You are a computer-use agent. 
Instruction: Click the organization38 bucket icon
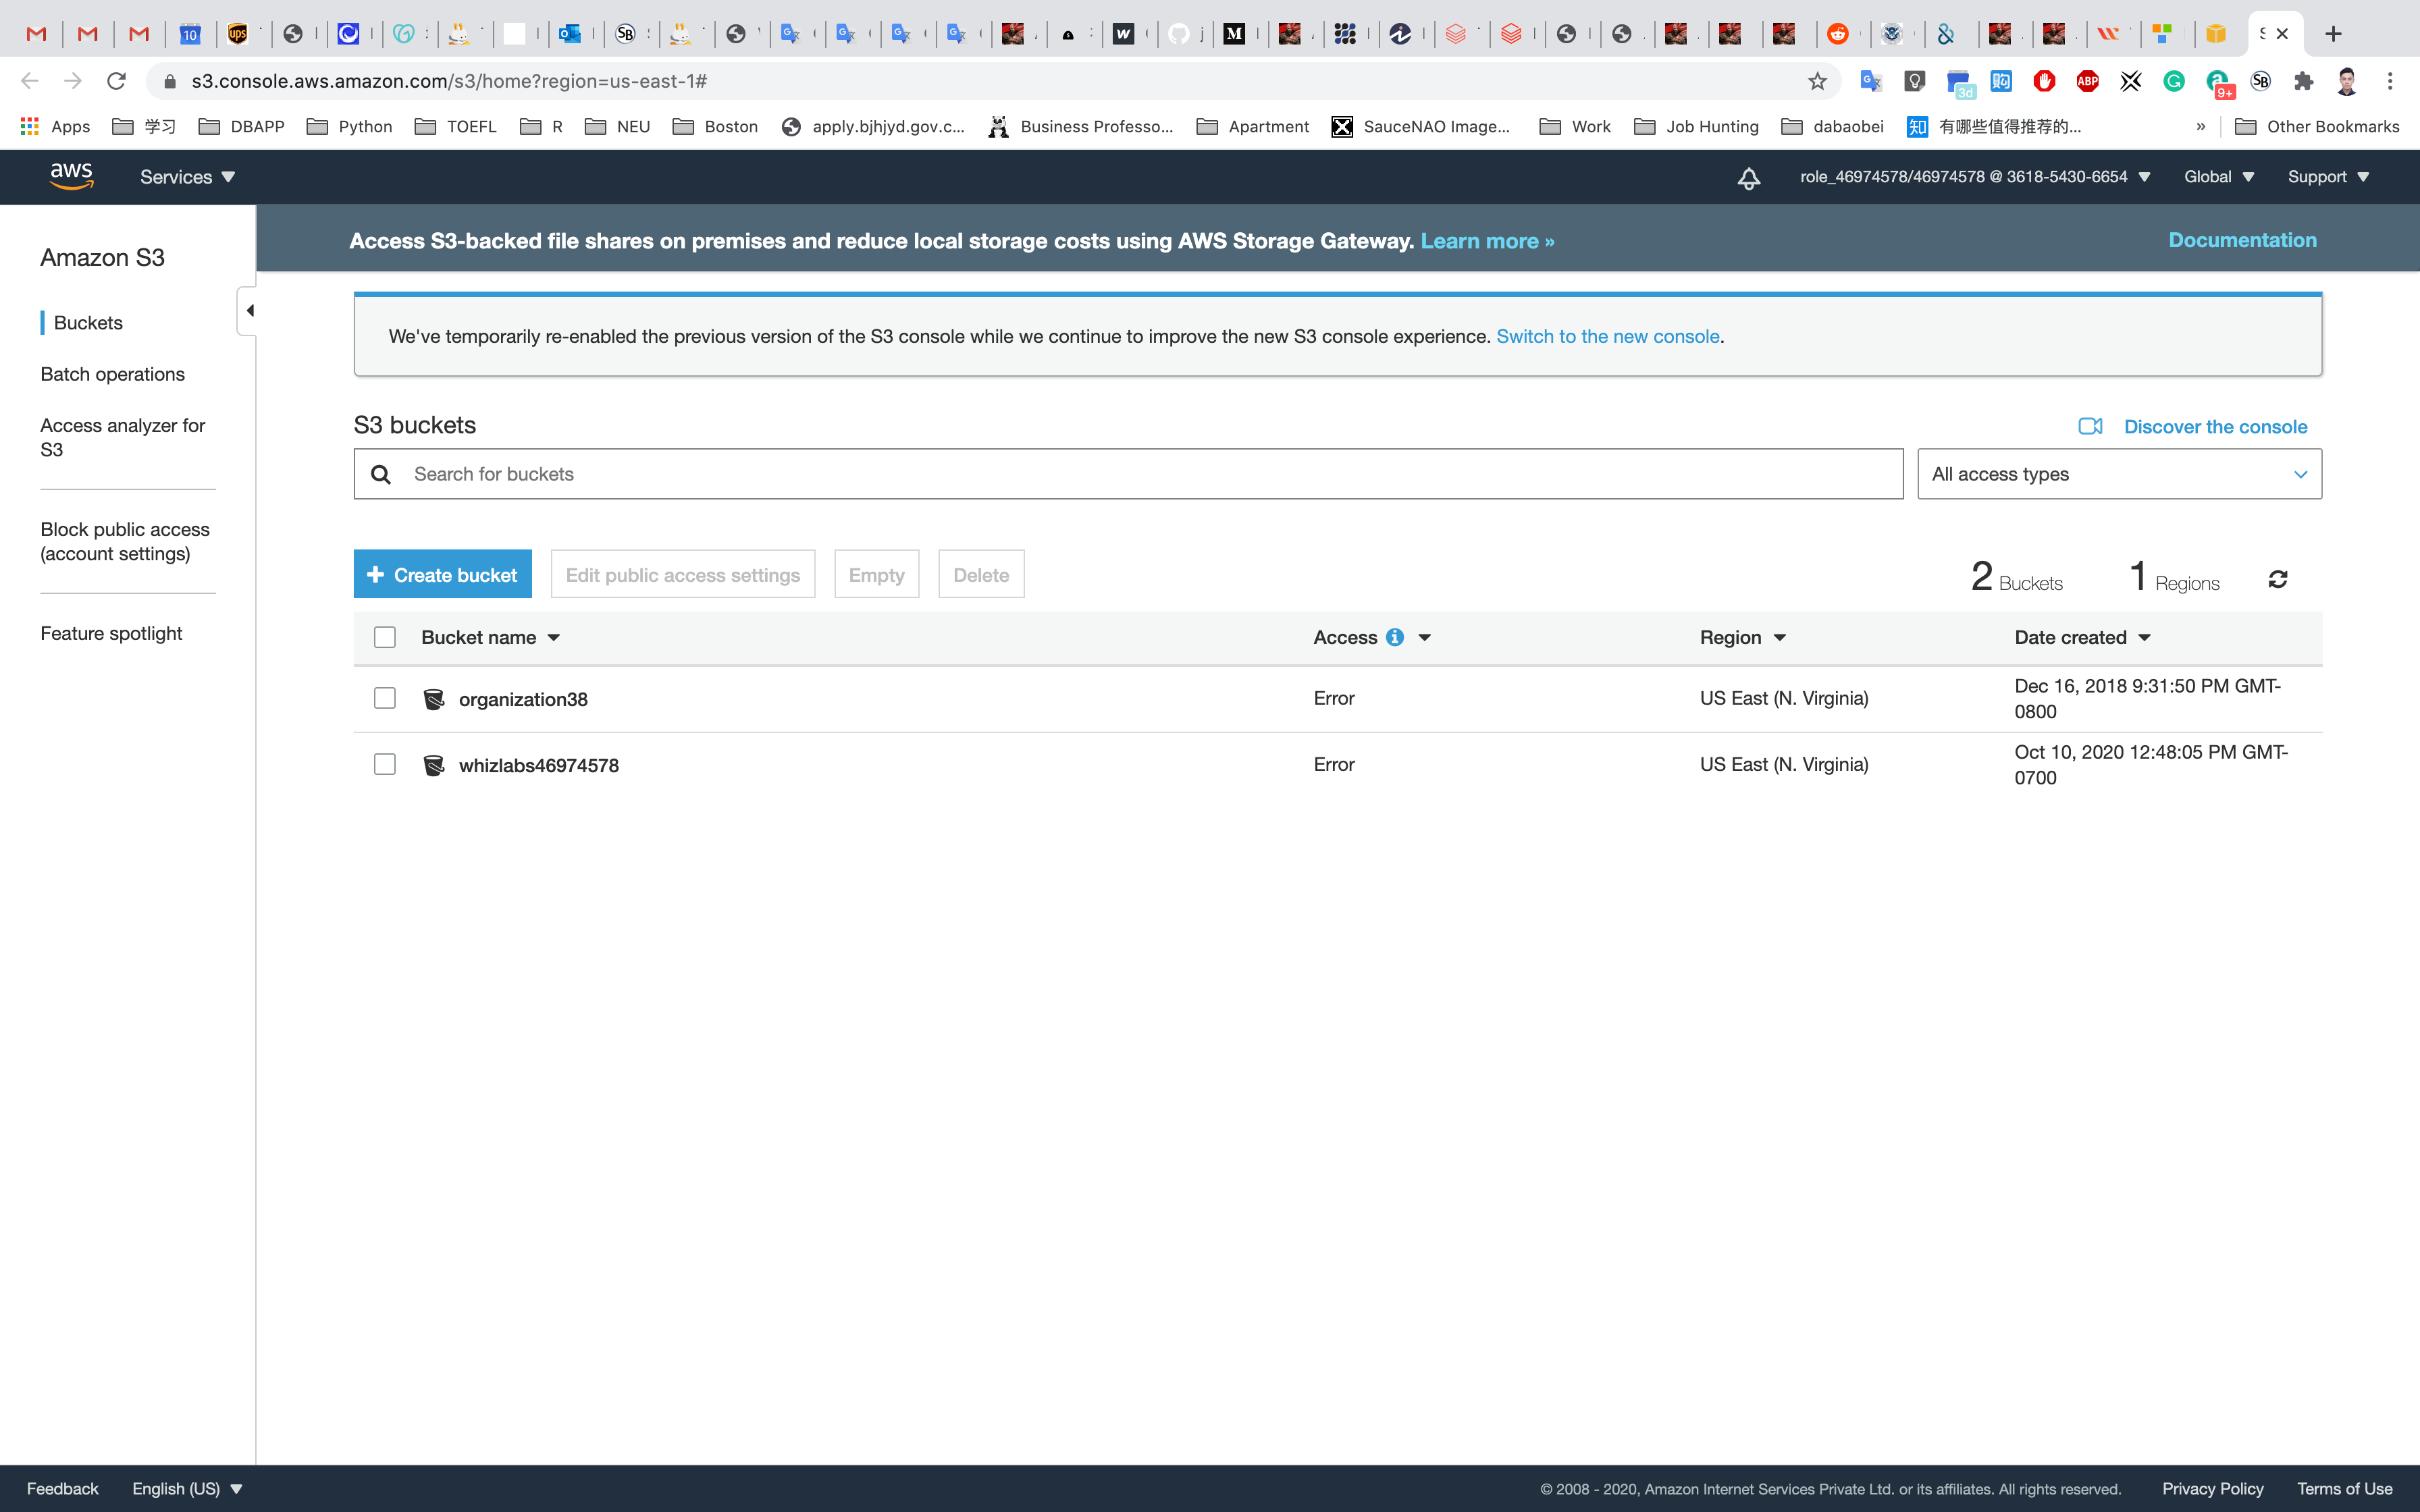(434, 699)
